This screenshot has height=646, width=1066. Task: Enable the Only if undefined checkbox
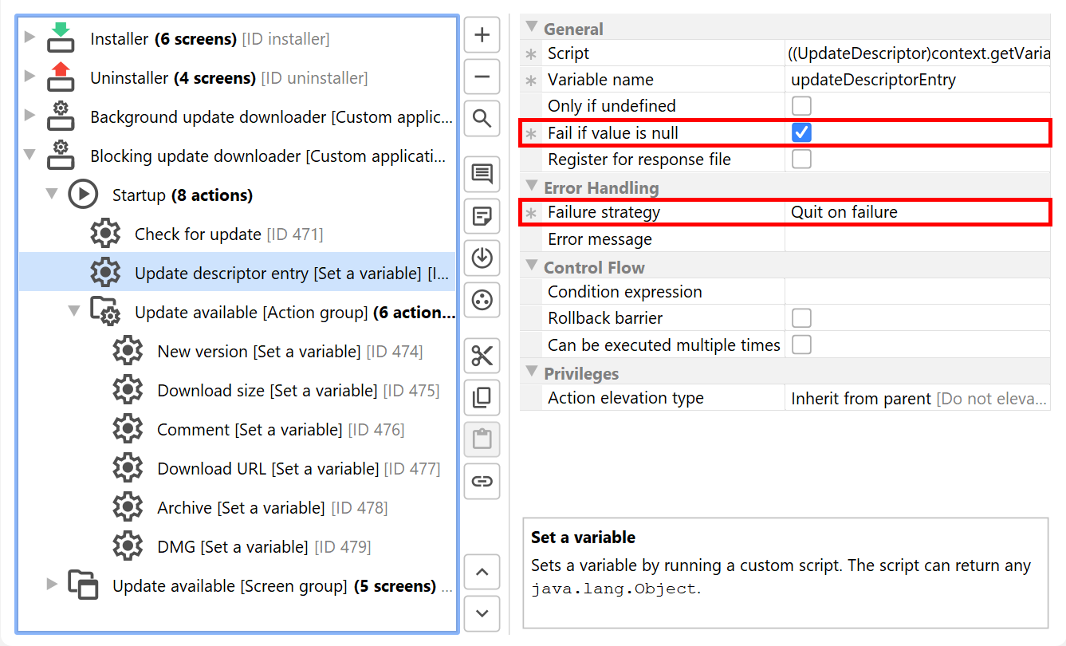coord(801,106)
